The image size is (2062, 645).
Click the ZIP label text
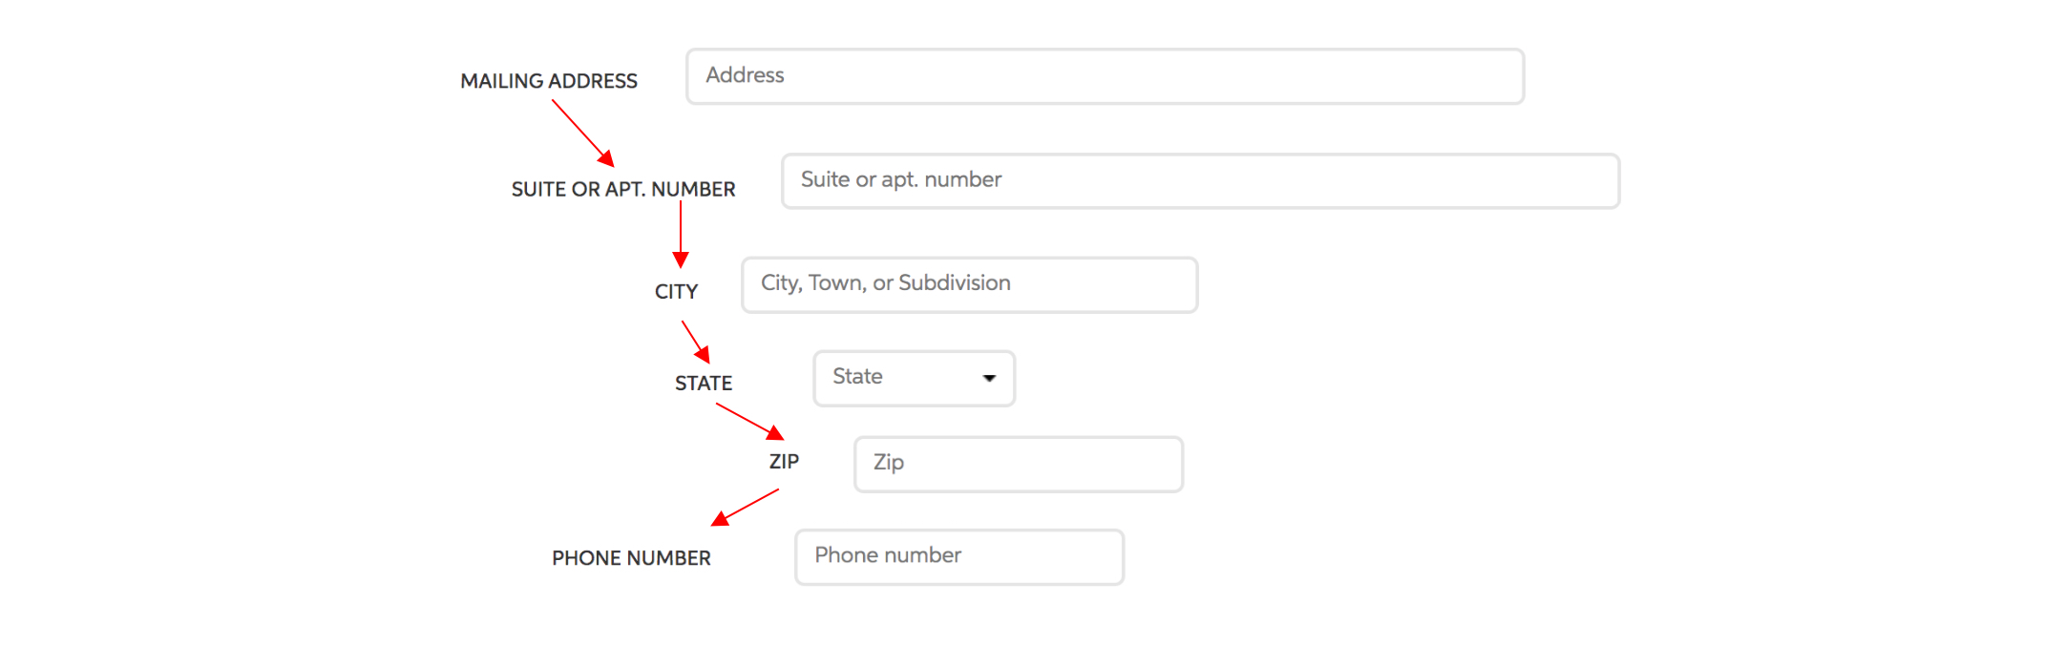784,462
